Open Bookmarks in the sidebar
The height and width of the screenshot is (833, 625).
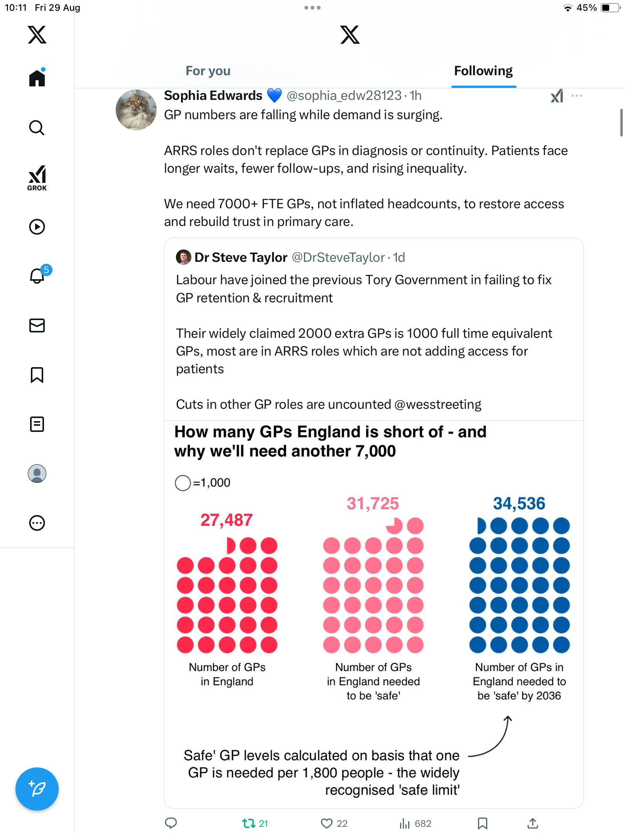point(37,375)
